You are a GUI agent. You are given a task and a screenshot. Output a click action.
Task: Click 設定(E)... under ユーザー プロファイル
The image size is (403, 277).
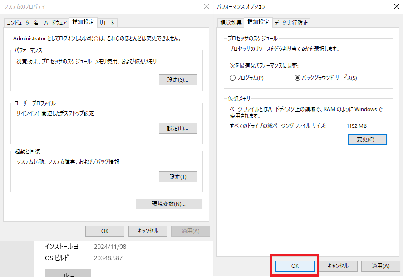(177, 128)
